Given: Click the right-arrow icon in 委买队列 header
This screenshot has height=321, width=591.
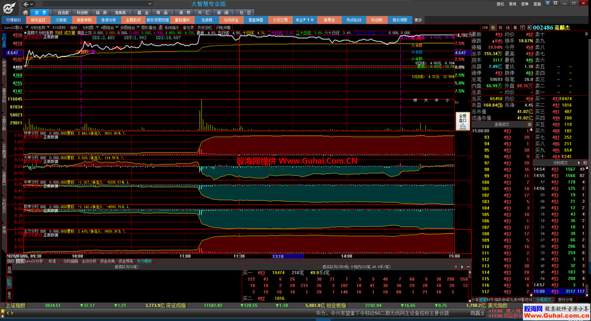Looking at the screenshot, I should click(x=462, y=266).
